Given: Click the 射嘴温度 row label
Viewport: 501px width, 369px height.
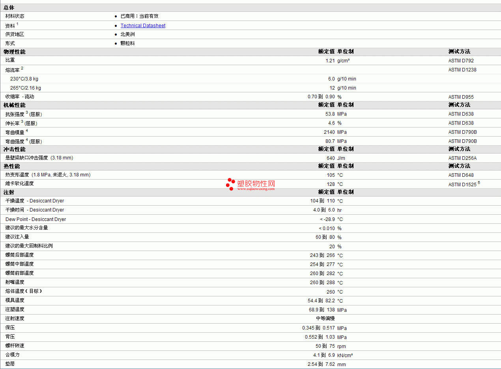Looking at the screenshot, I should [x=15, y=282].
